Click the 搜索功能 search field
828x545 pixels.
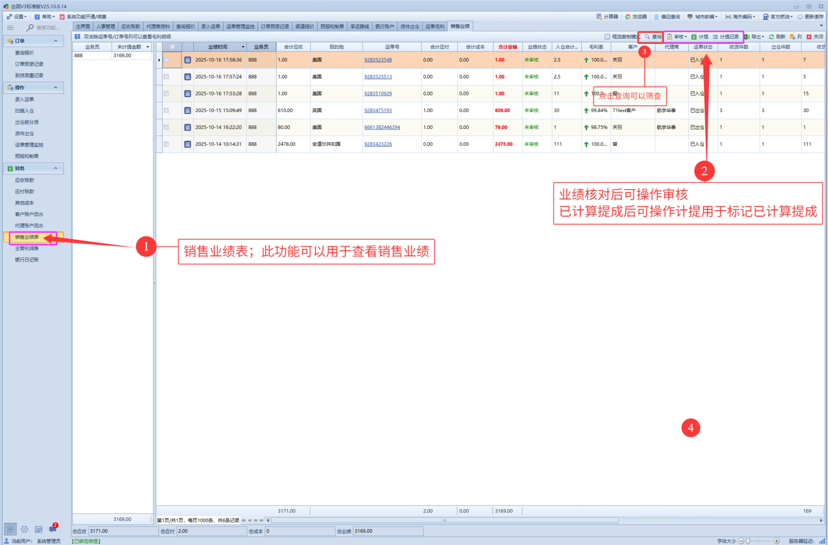pyautogui.click(x=47, y=28)
